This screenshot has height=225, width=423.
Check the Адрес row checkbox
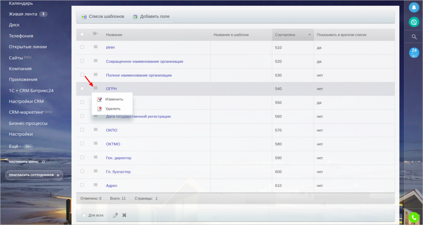pyautogui.click(x=82, y=185)
